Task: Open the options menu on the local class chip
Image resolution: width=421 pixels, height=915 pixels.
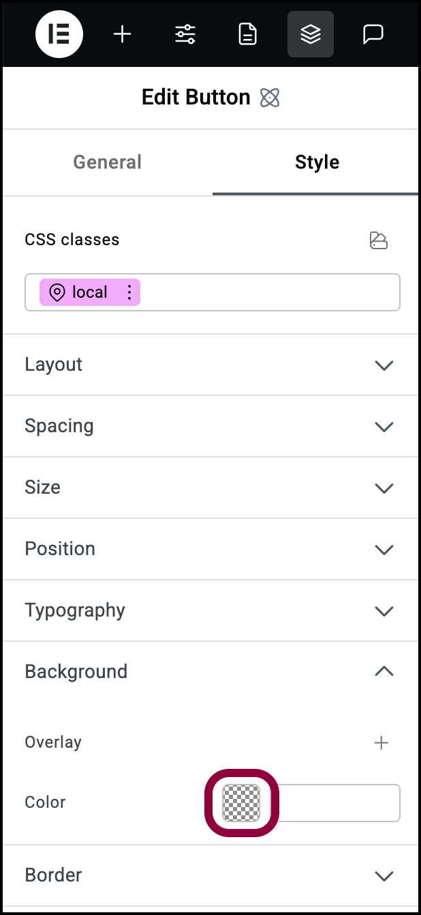Action: point(129,292)
